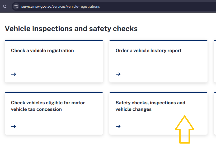Image resolution: width=216 pixels, height=152 pixels.
Task: Click arrow icon under Check a vehicle registration
Action: (x=14, y=74)
